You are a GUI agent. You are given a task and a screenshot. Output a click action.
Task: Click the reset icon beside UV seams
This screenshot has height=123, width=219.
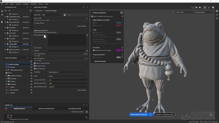click(x=122, y=47)
